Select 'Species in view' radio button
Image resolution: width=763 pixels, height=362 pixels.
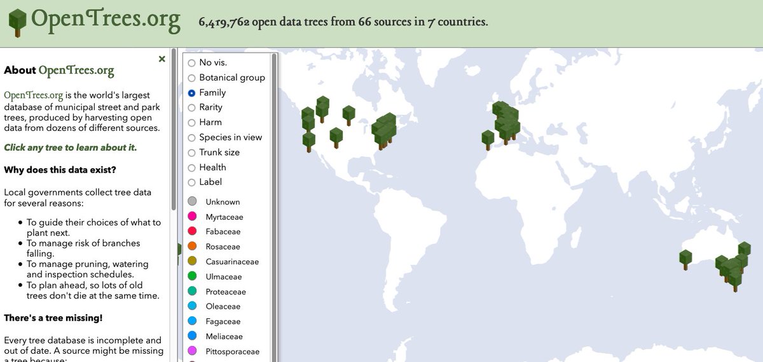[192, 137]
